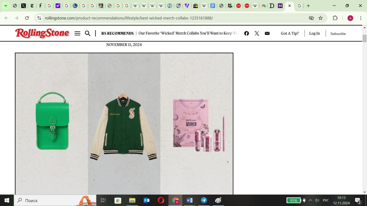This screenshot has width=367, height=206.
Task: Open Paint from the taskbar
Action: (x=218, y=200)
